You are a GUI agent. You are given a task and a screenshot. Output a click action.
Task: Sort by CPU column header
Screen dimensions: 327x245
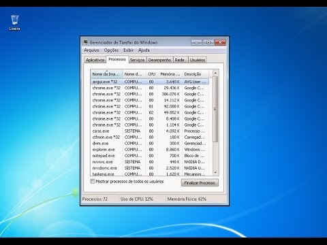151,74
